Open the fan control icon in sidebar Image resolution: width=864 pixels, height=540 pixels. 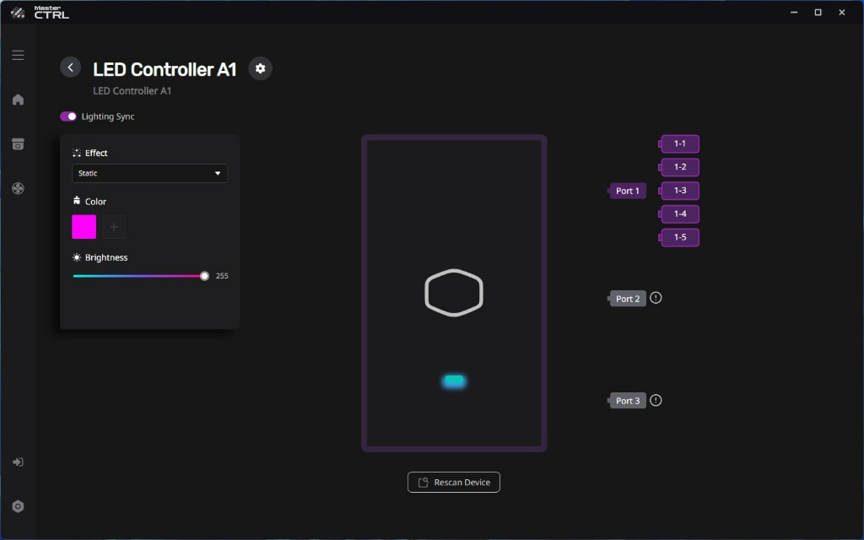[19, 188]
